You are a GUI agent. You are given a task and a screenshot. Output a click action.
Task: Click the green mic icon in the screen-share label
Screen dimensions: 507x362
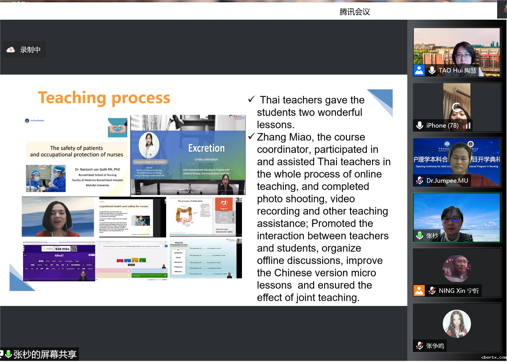tap(8, 354)
